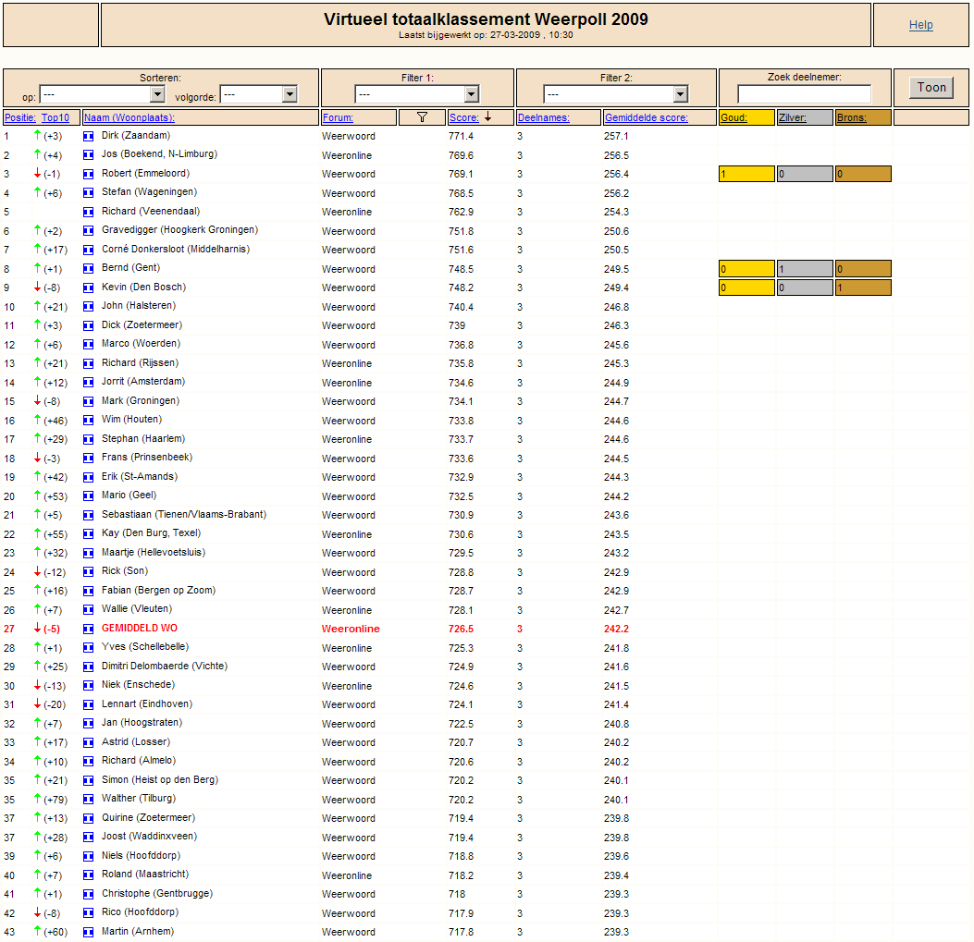Click the Goud gold column header
Viewport: 974px width, 942px height.
point(734,117)
